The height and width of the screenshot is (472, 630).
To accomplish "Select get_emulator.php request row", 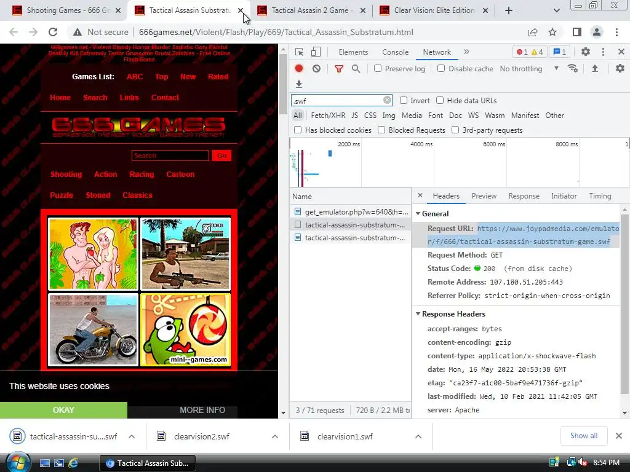I will (x=350, y=211).
